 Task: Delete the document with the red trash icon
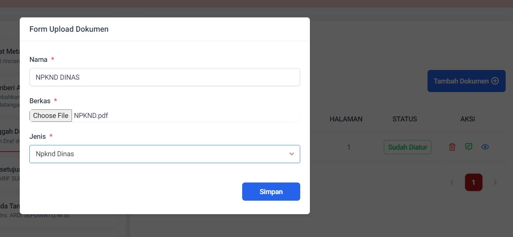tap(452, 147)
